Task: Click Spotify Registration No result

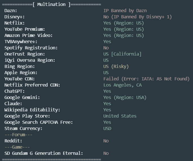Action: point(106,48)
